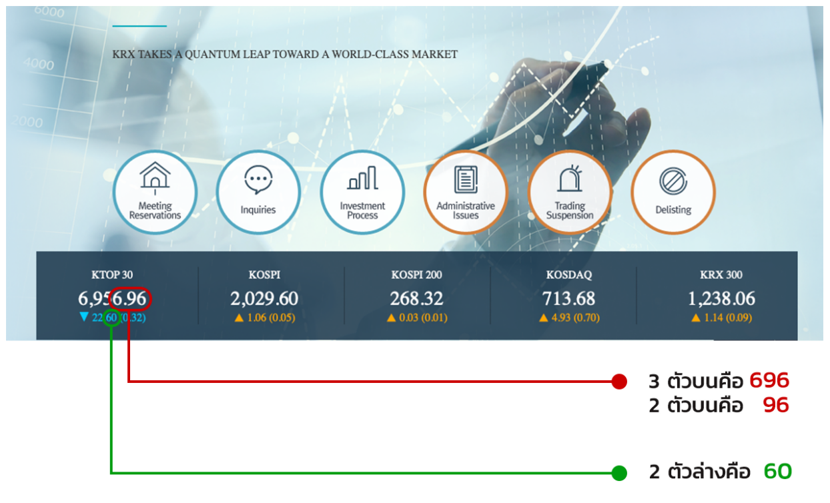The width and height of the screenshot is (830, 503).
Task: Select the Administrative Issues document icon
Action: click(x=466, y=179)
